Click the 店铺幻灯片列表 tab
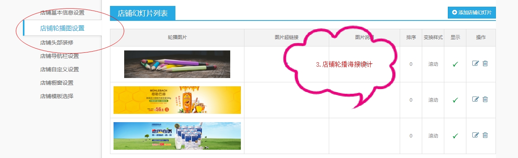 [x=143, y=13]
